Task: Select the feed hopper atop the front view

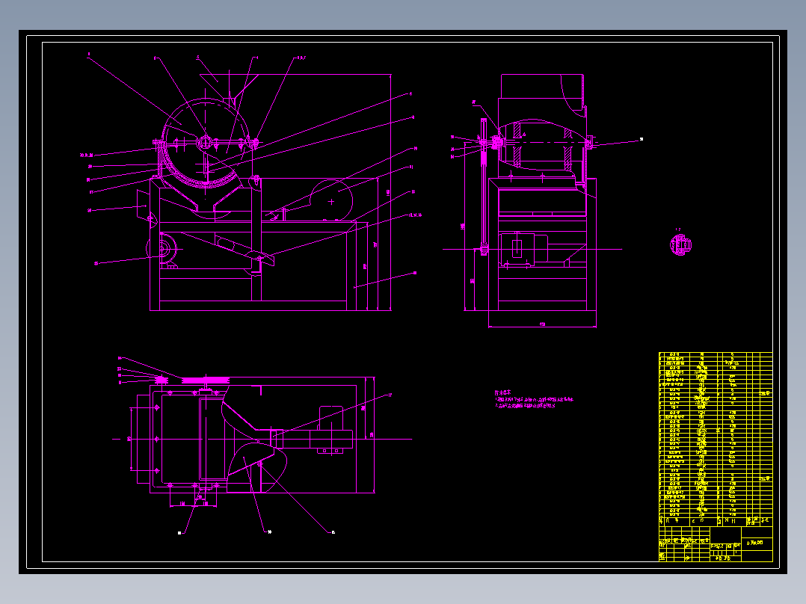Action: 229,86
